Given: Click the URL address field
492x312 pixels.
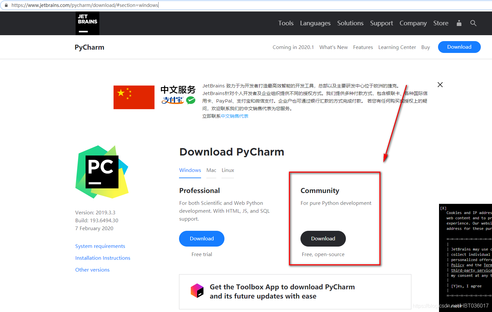Looking at the screenshot, I should [x=247, y=5].
